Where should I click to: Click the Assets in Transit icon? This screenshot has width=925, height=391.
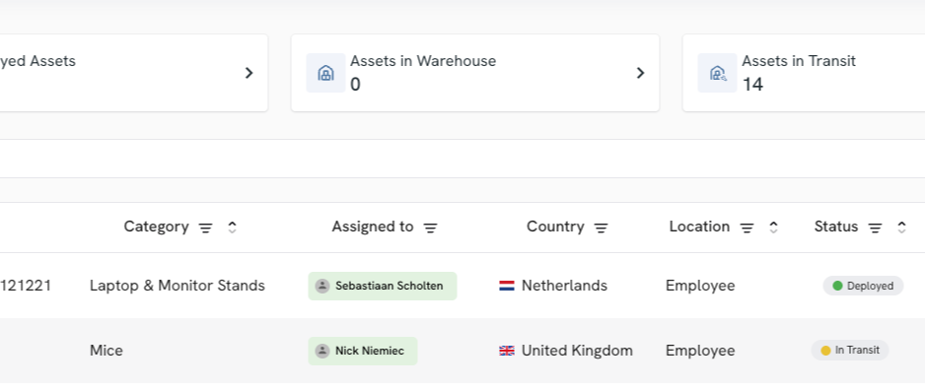pyautogui.click(x=717, y=73)
